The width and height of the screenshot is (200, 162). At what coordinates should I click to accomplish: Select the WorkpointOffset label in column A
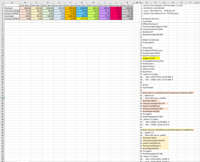[x=12, y=19]
